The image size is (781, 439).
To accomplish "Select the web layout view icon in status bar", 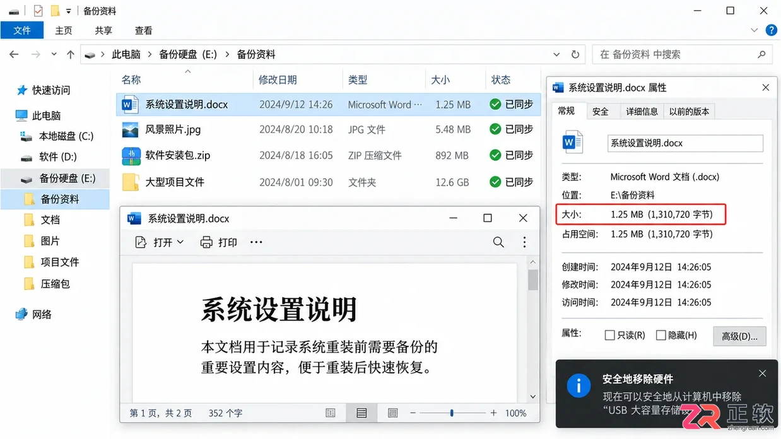I will click(x=392, y=413).
